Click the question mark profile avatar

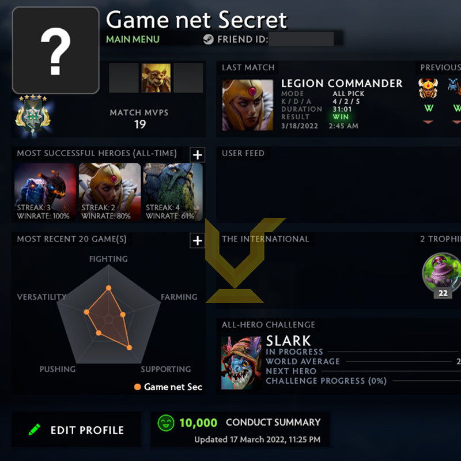coord(55,50)
